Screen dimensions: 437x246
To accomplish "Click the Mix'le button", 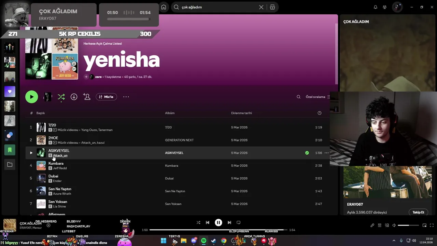I will pos(107,97).
